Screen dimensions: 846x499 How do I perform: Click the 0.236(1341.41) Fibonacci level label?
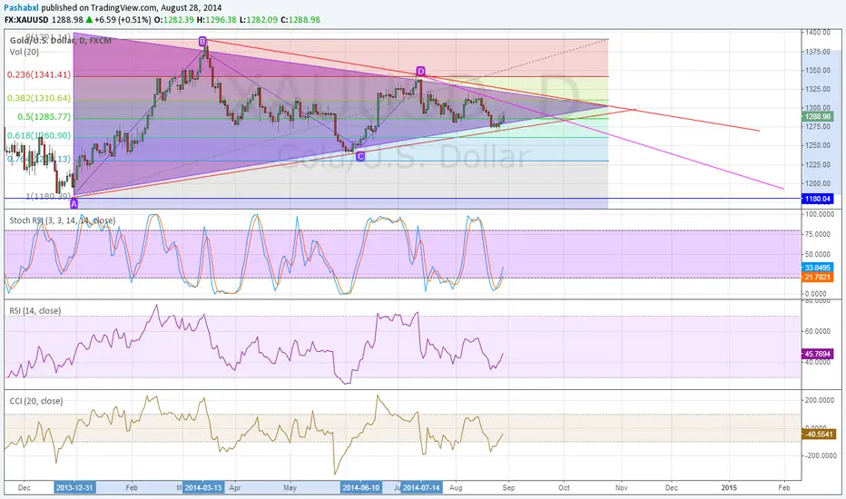pyautogui.click(x=39, y=74)
